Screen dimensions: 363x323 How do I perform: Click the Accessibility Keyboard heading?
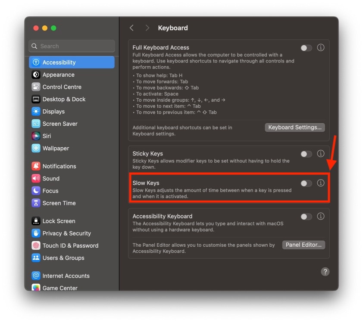[x=162, y=216]
